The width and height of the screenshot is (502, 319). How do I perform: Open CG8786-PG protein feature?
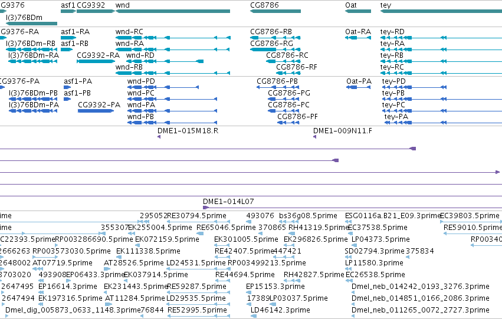coord(289,93)
